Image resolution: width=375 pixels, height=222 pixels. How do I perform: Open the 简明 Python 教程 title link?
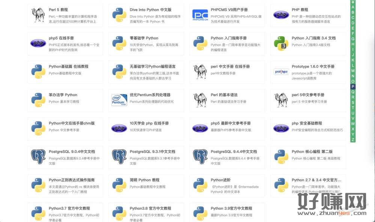[145, 180]
